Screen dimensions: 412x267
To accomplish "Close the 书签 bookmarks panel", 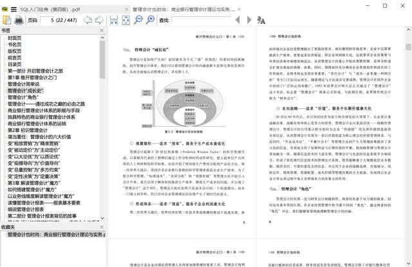I will pos(102,30).
